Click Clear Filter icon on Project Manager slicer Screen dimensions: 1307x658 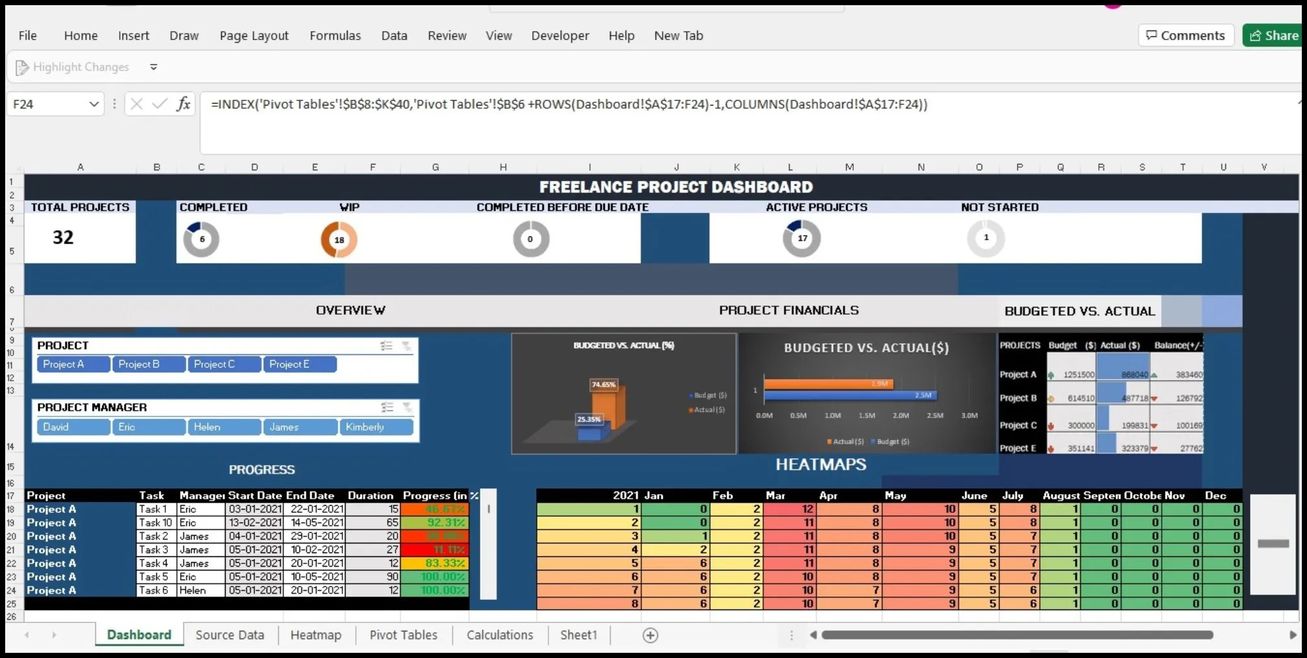click(x=408, y=407)
